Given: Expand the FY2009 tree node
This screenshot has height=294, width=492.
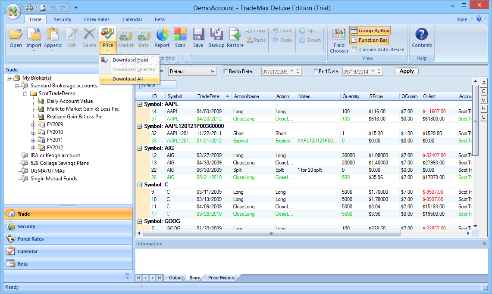Looking at the screenshot, I should (x=33, y=125).
